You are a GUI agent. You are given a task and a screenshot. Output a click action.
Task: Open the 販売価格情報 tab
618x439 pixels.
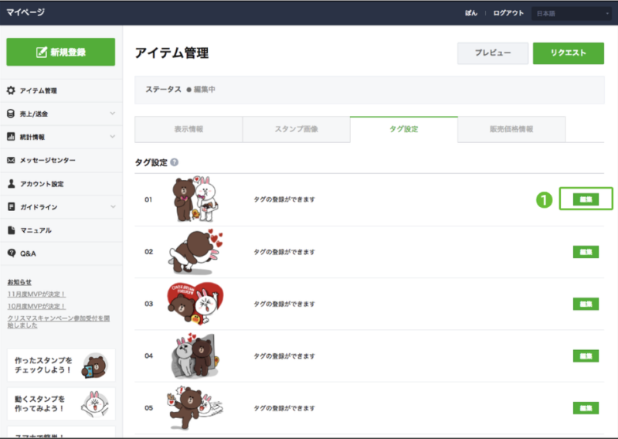[511, 129]
